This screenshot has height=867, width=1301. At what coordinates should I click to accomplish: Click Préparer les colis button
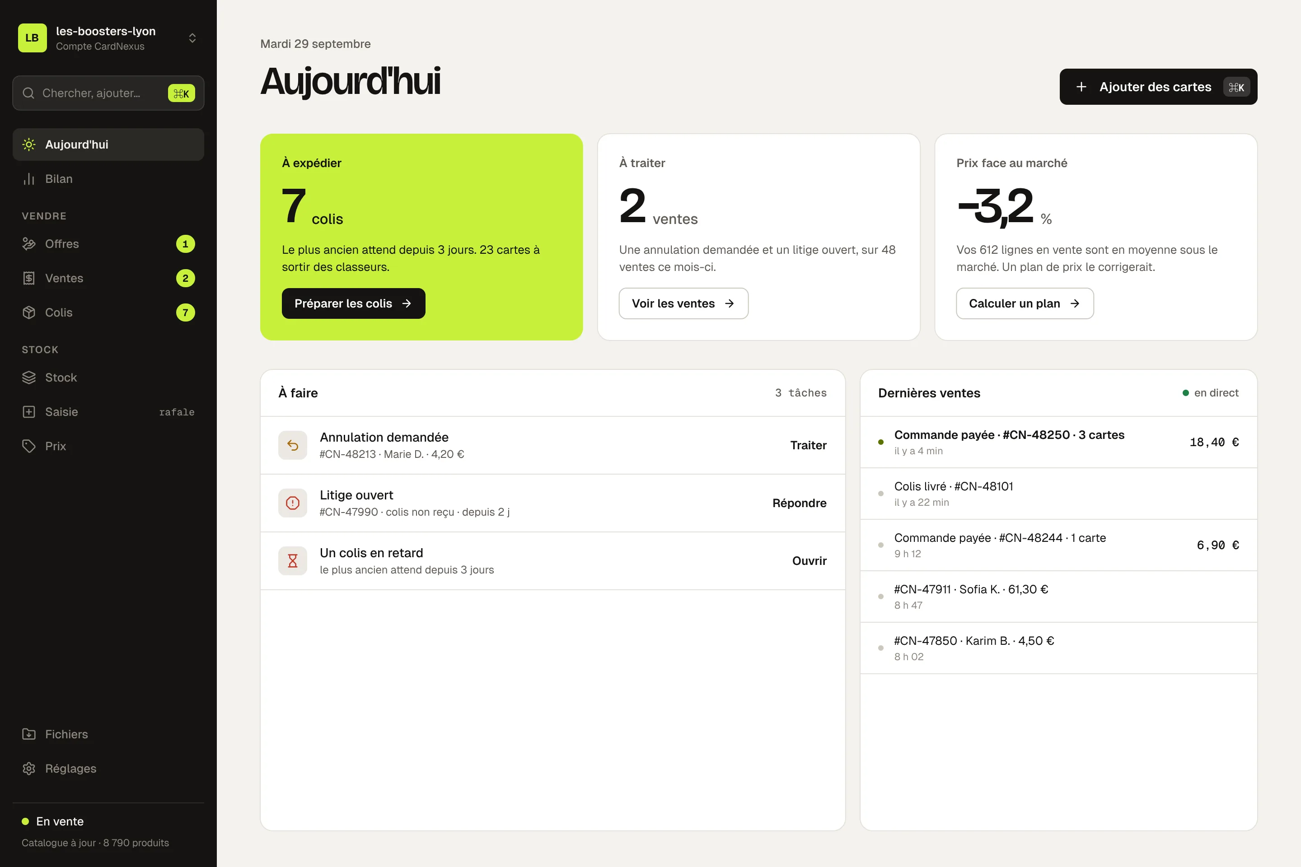pyautogui.click(x=353, y=303)
